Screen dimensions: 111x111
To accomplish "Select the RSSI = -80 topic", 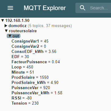I will pos(22,98).
